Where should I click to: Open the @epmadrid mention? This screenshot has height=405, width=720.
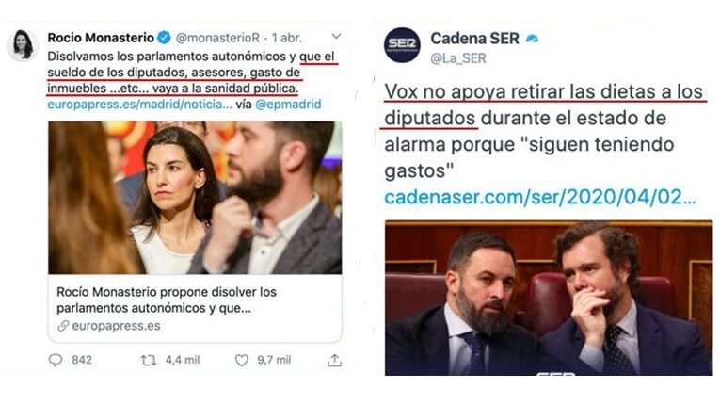pyautogui.click(x=288, y=105)
